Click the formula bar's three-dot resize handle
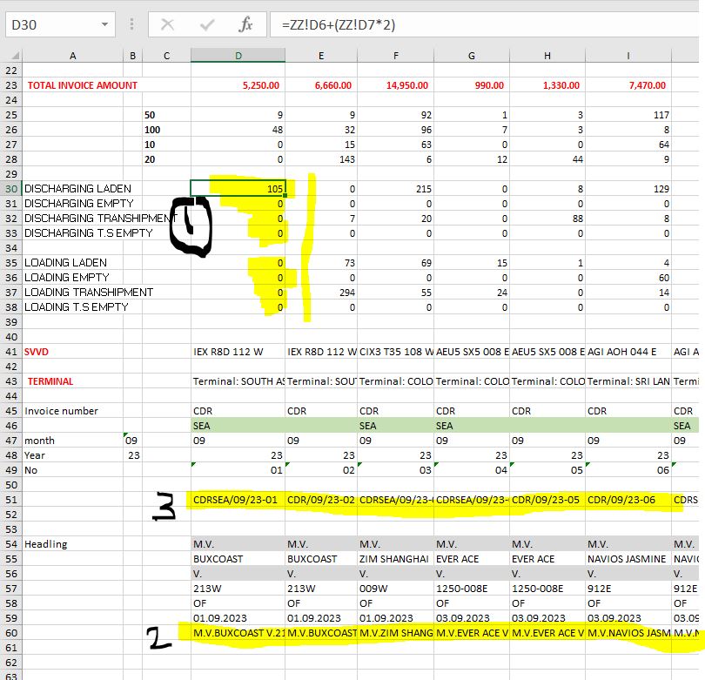Screen dimensions: 705x680 click(131, 24)
